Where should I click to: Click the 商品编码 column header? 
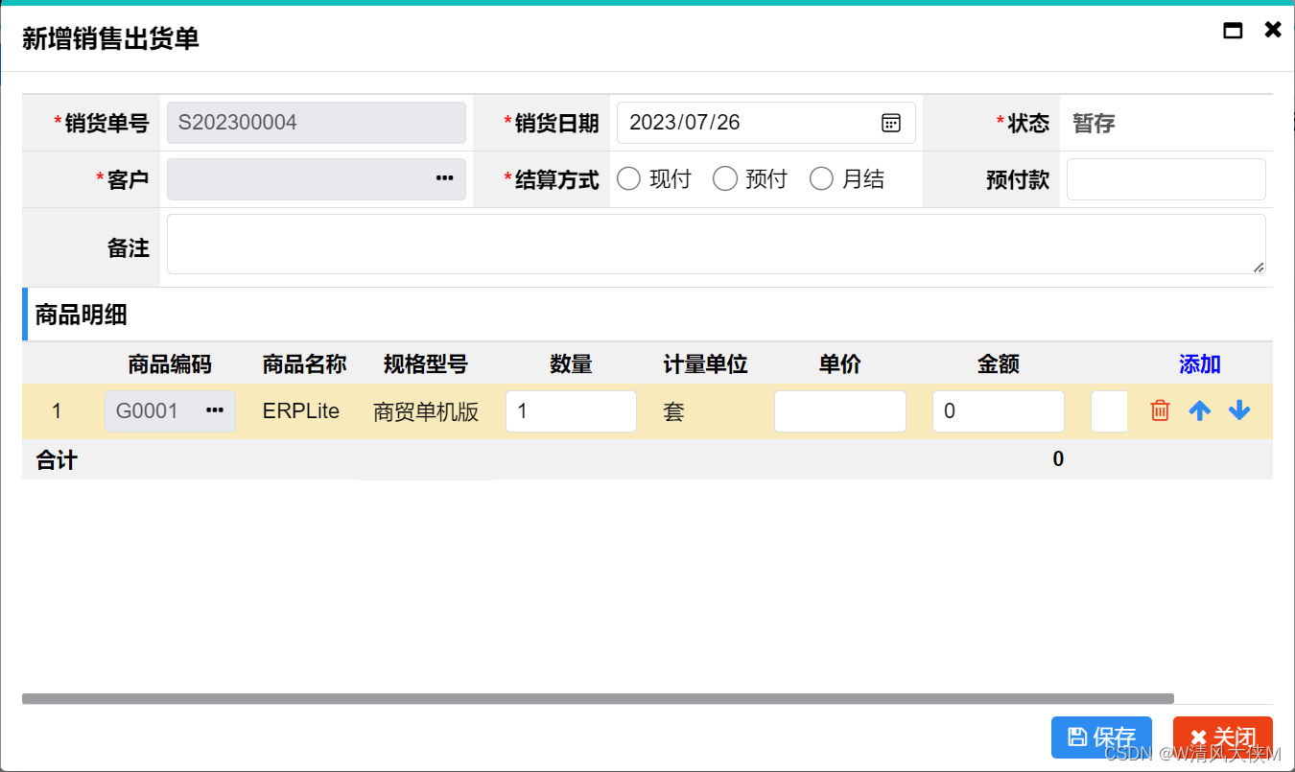[x=170, y=364]
